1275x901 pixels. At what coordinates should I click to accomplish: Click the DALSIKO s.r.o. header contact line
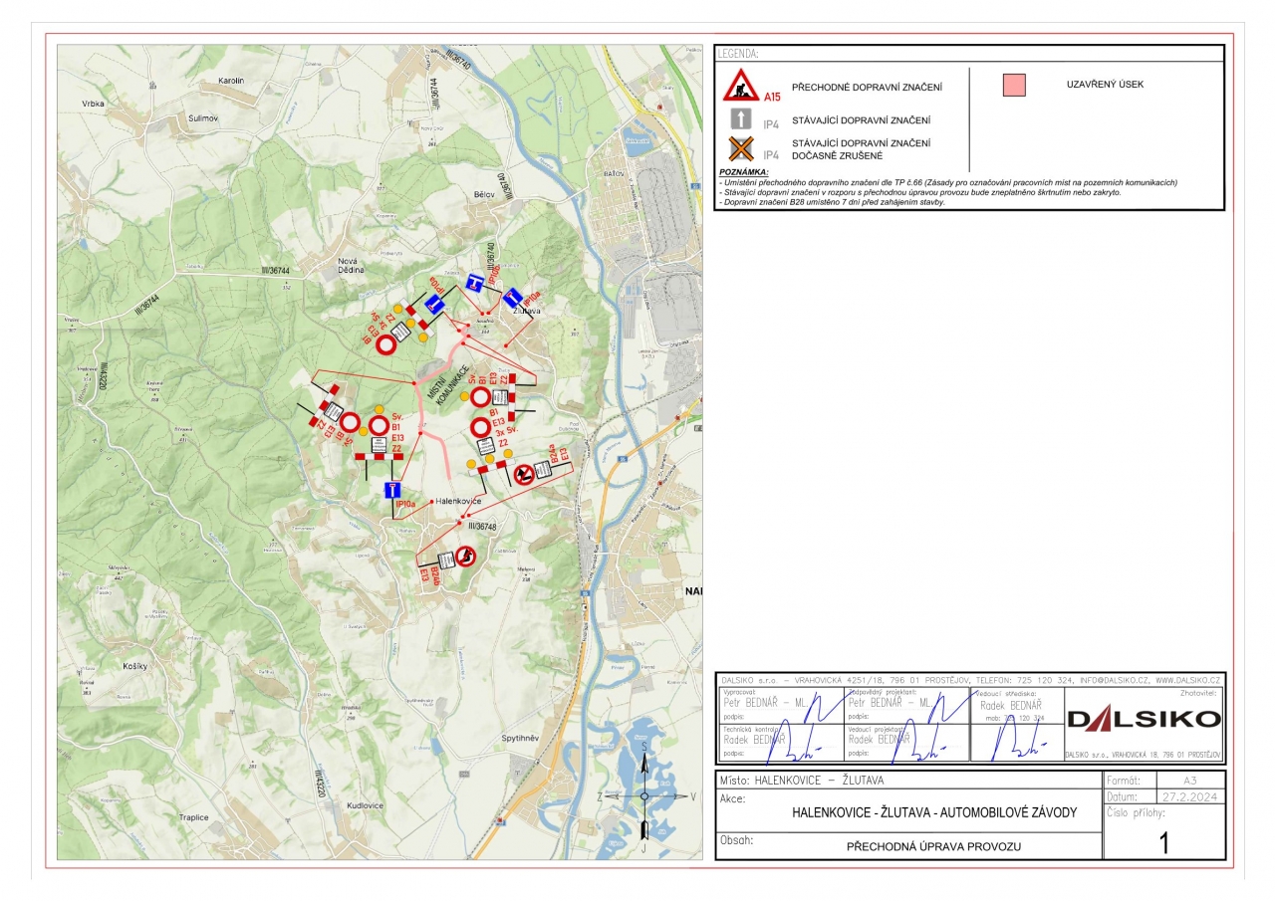coord(970,679)
